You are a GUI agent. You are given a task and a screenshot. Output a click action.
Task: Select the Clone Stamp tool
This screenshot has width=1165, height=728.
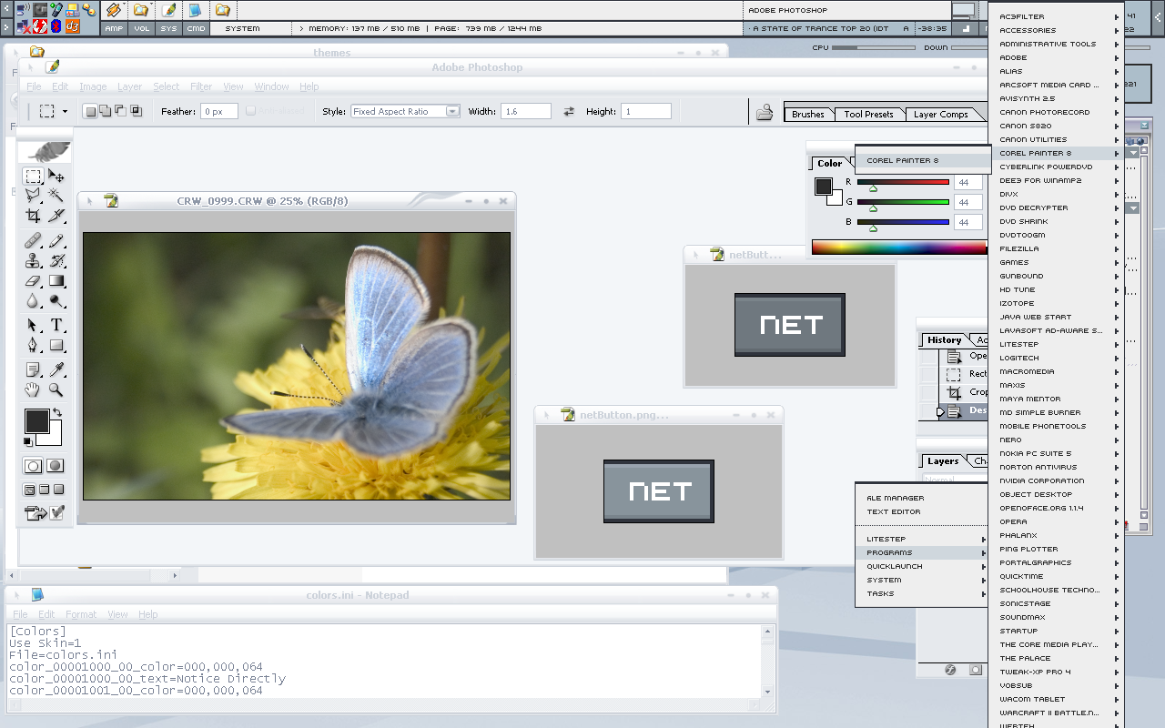(x=33, y=261)
